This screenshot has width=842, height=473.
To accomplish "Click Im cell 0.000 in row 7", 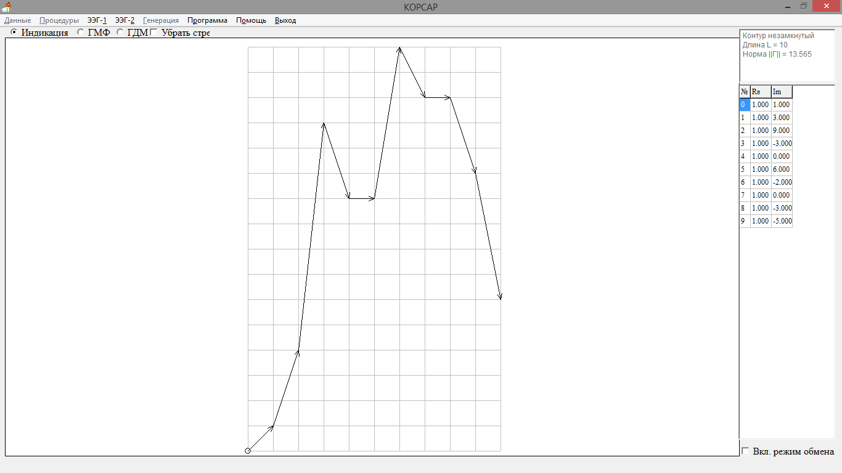I will point(782,195).
